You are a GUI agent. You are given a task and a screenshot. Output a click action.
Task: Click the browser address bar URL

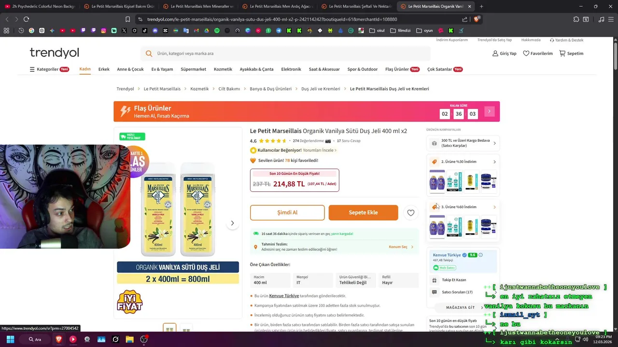[x=272, y=19]
